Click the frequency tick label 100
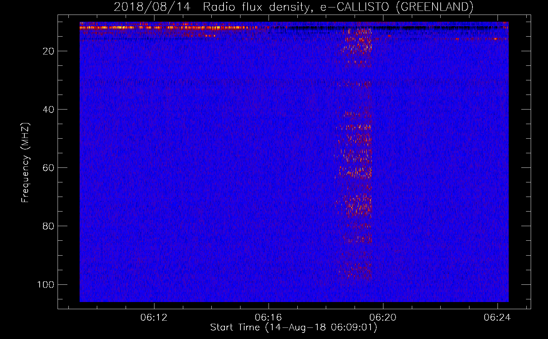This screenshot has height=339, width=548. coord(46,284)
